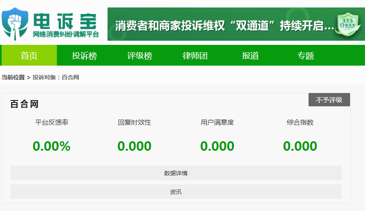The height and width of the screenshot is (211, 365).
Task: Select 评级榜 in the navigation bar
Action: pyautogui.click(x=140, y=56)
